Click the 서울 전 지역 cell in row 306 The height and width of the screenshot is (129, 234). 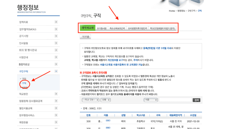[x=176, y=121]
